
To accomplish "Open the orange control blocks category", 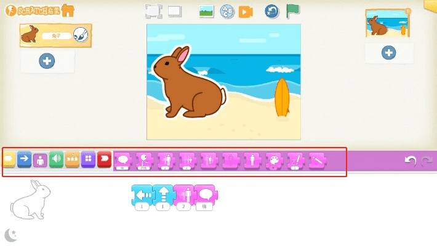I will [x=73, y=159].
